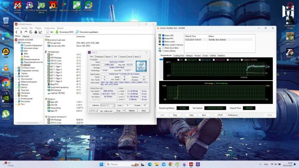Click Intel Core i7 logo in CPU-Z
This screenshot has width=299, height=168.
141,66
